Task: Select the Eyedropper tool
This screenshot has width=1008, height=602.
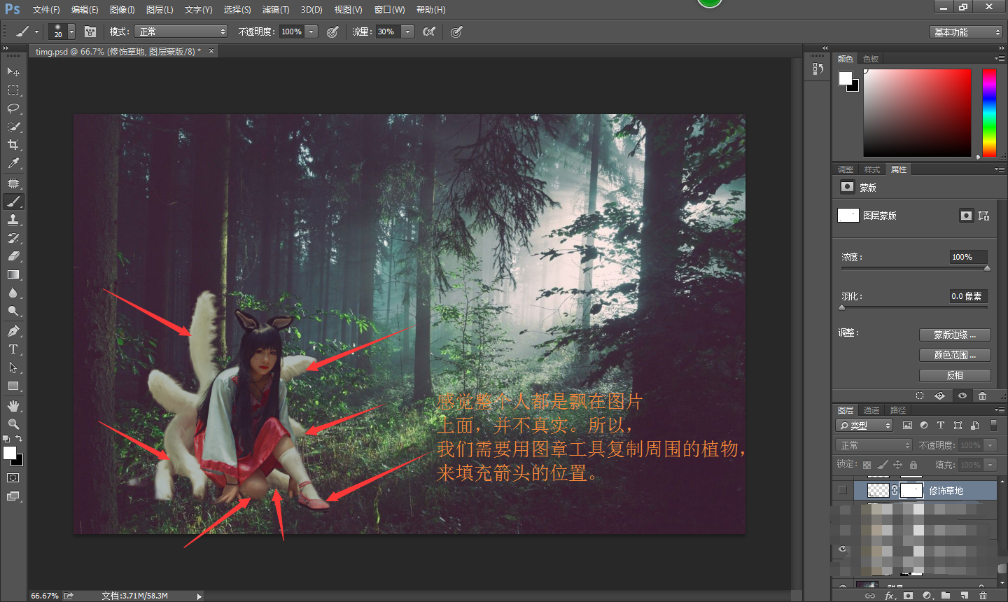Action: [x=13, y=163]
